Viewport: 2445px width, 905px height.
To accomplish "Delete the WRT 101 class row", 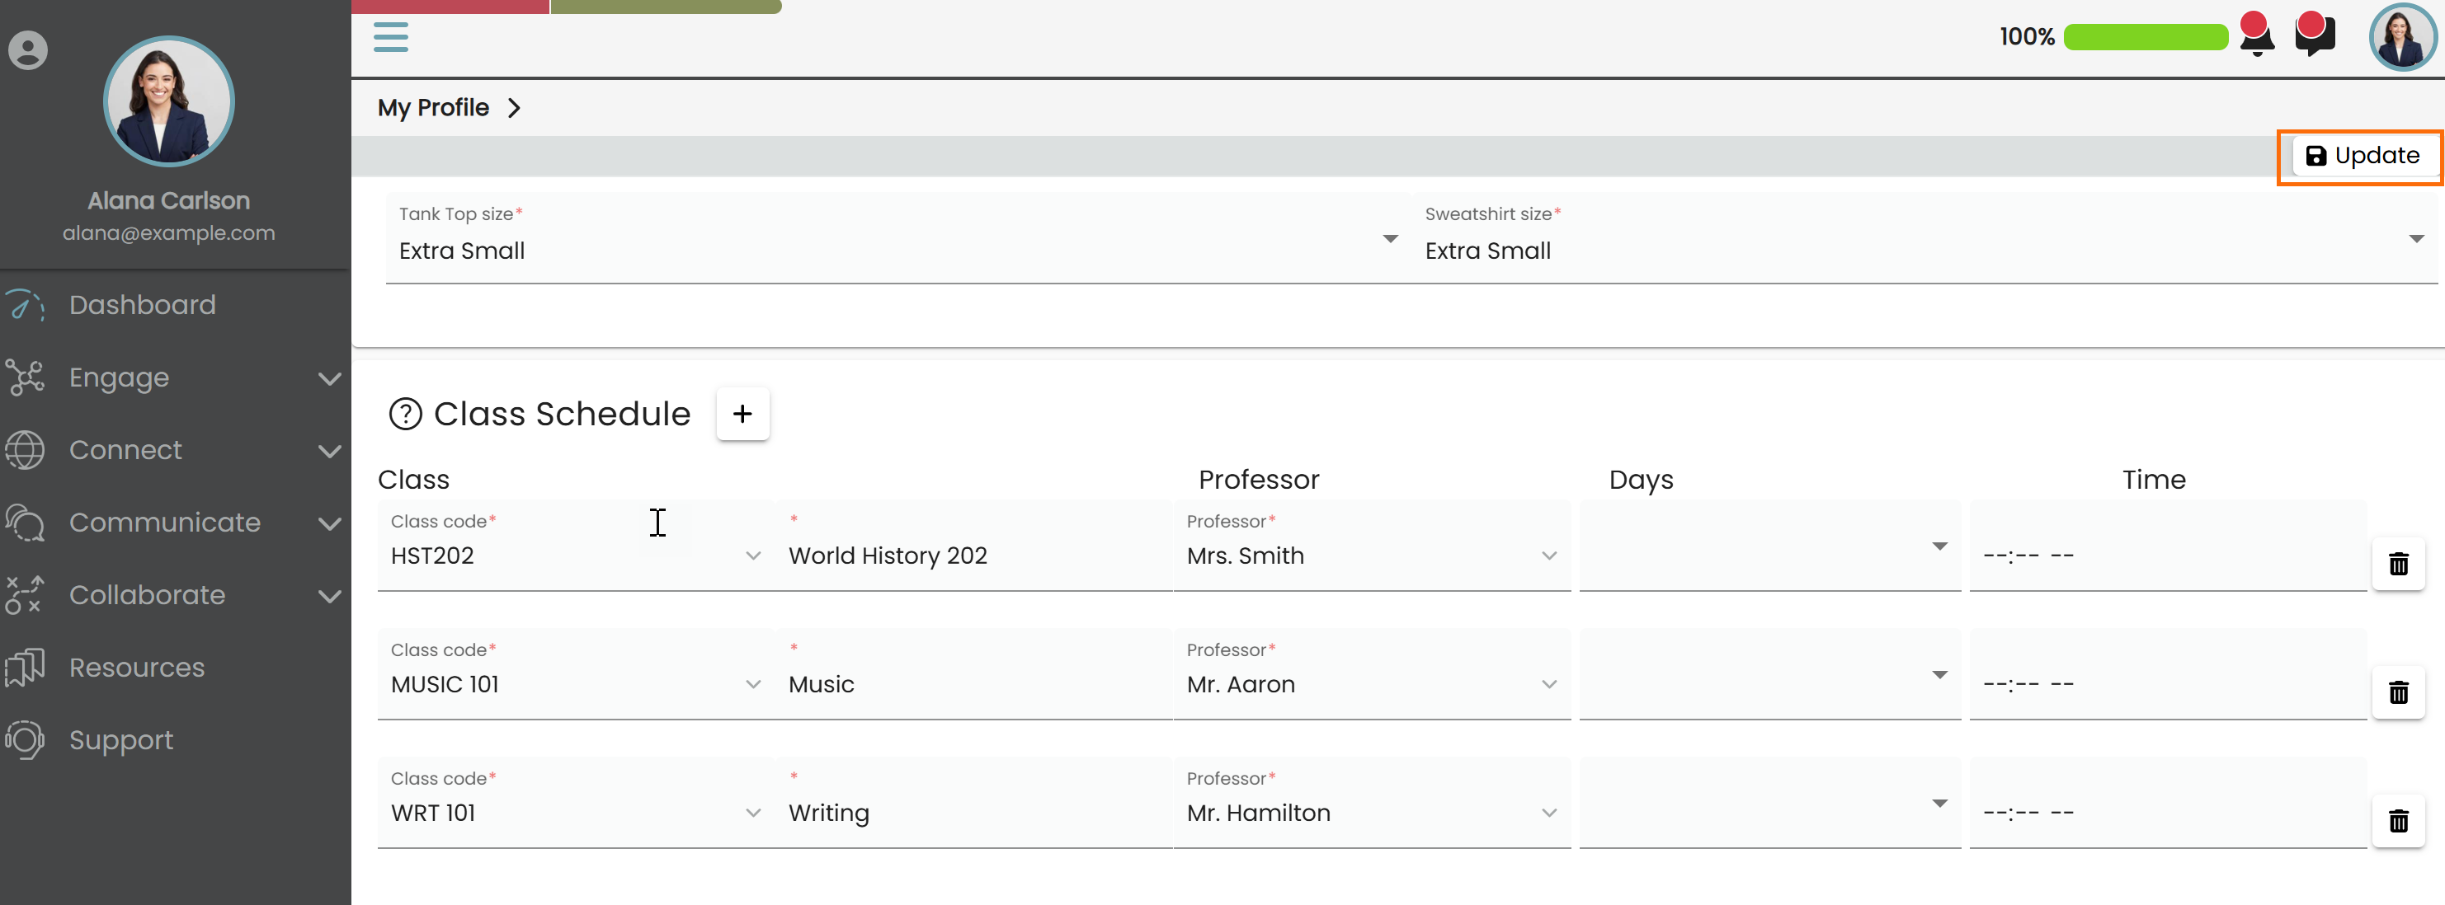I will click(2397, 821).
